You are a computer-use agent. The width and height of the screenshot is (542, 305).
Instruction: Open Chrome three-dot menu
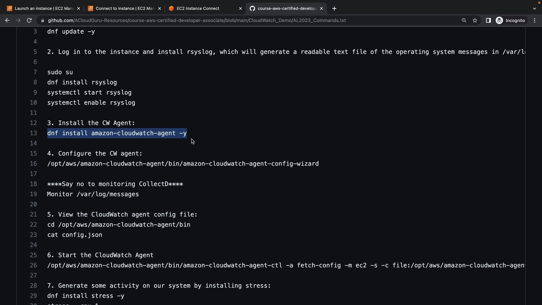(534, 20)
